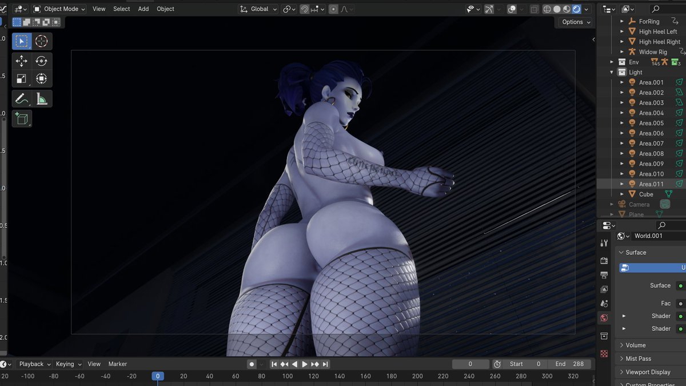Open the Add menu

tap(143, 9)
